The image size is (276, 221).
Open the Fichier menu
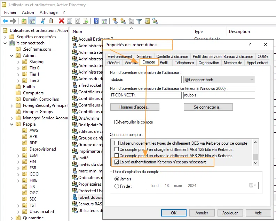click(x=10, y=12)
